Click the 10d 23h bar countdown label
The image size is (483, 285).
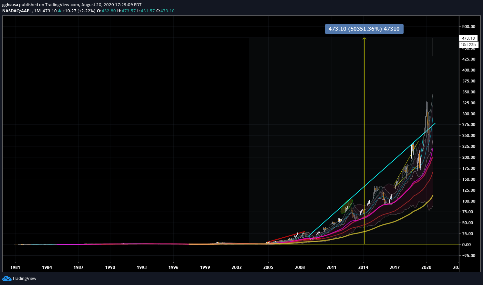click(x=468, y=44)
